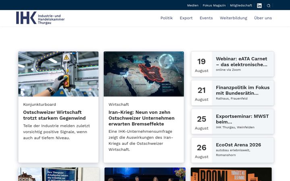This screenshot has width=290, height=181.
Task: Open the Iran map article image
Action: (144, 74)
